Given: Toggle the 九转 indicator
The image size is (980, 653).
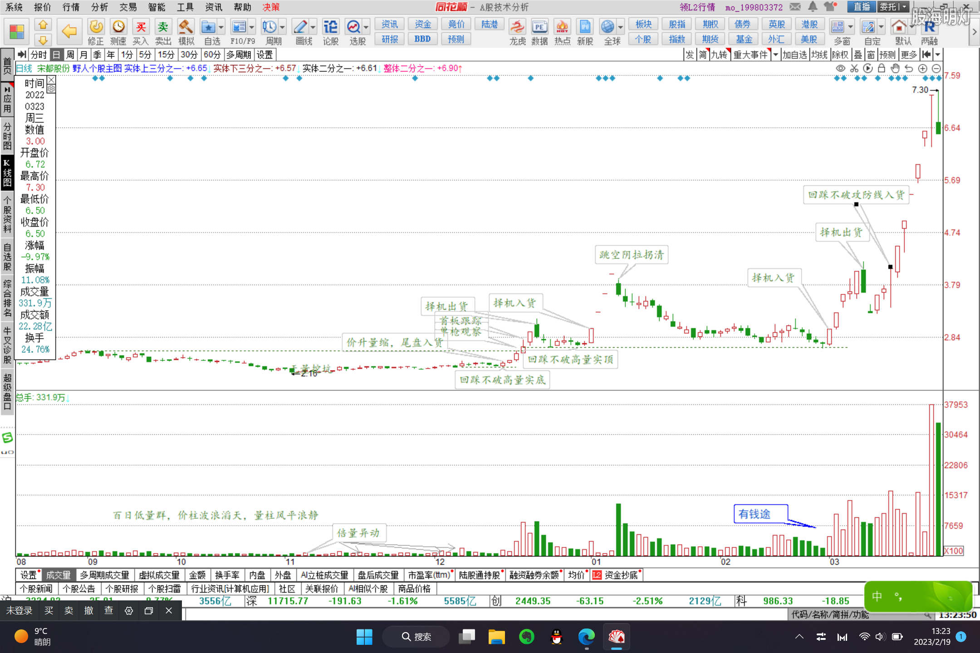Looking at the screenshot, I should (719, 55).
